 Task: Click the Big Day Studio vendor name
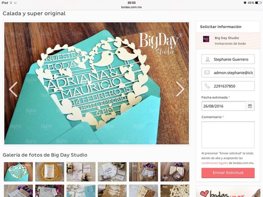tap(227, 38)
